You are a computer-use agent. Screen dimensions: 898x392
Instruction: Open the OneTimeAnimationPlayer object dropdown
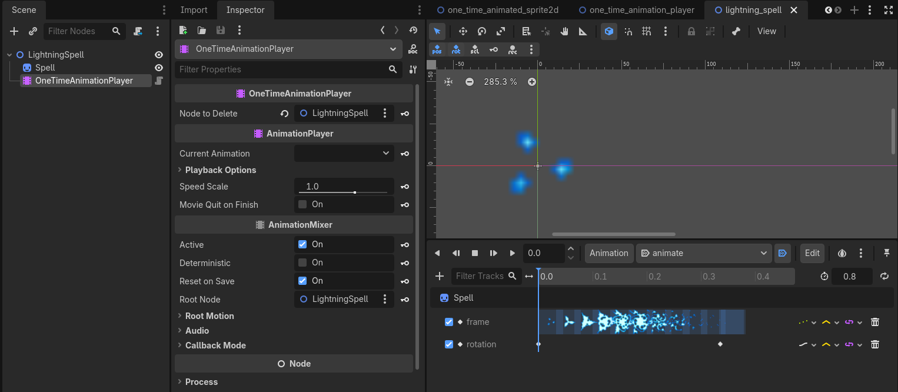(x=288, y=49)
